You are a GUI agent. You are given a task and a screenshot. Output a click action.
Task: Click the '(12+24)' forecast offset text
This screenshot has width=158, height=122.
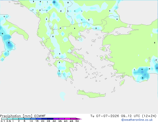149,116
